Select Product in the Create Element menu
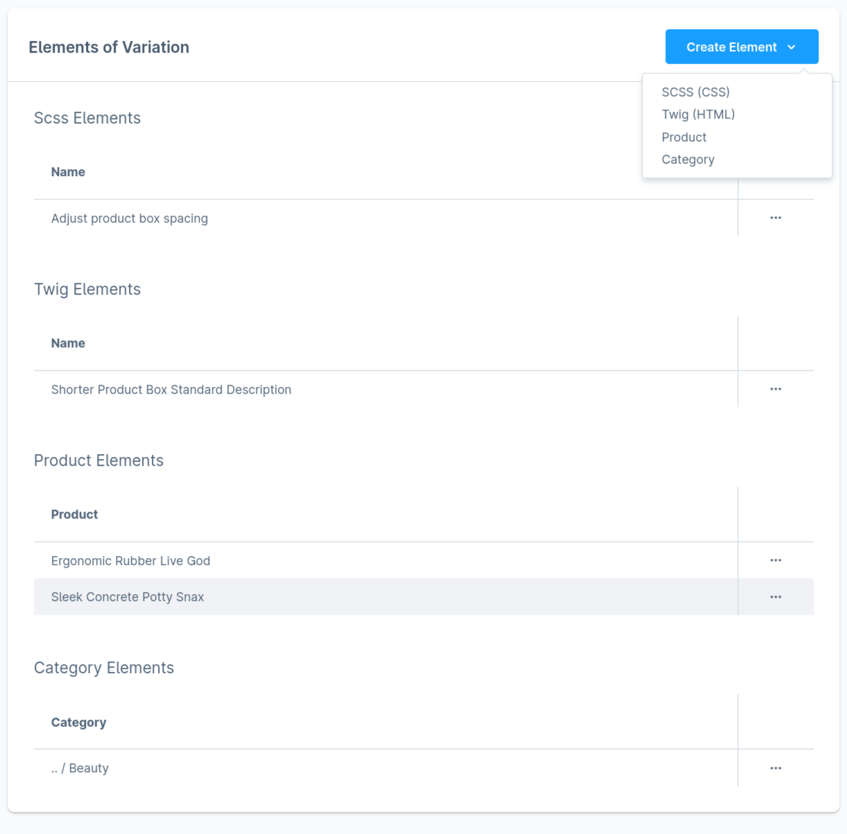The width and height of the screenshot is (847, 834). (x=684, y=137)
